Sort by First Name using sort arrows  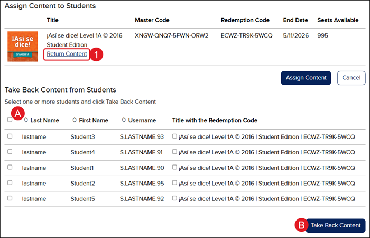pos(75,121)
